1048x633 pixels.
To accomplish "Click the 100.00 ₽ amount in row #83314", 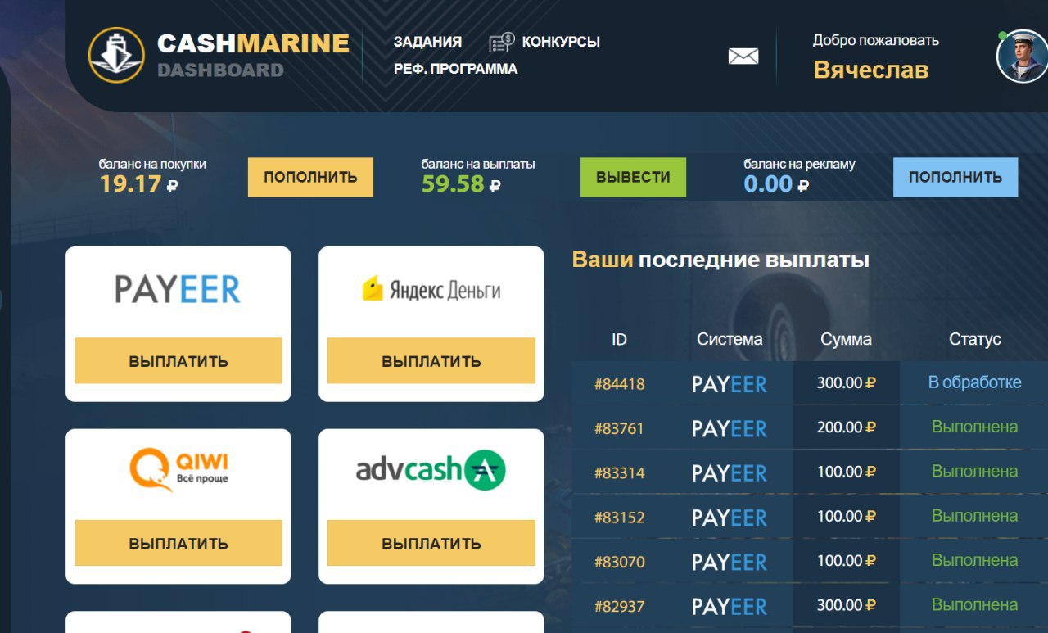I will [847, 472].
